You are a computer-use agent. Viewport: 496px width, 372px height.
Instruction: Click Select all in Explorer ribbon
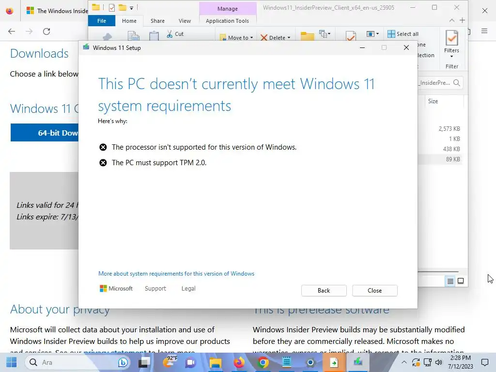point(403,34)
